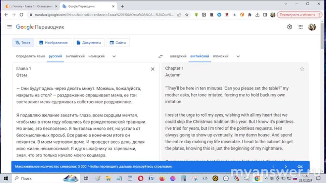Reload the page in the browser
The width and height of the screenshot is (326, 183).
[22, 15]
